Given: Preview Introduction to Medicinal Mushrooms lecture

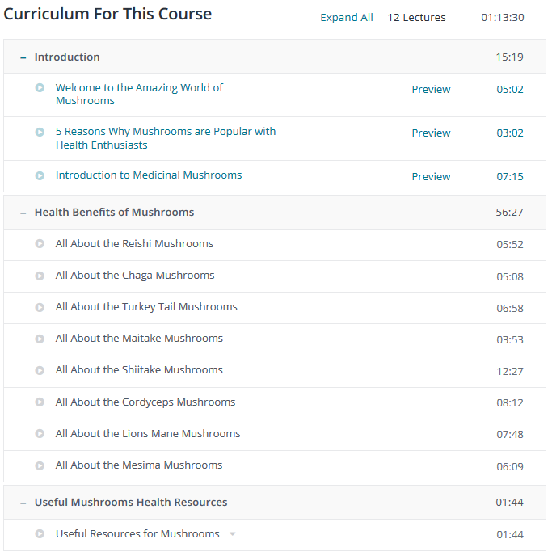Looking at the screenshot, I should (x=431, y=177).
